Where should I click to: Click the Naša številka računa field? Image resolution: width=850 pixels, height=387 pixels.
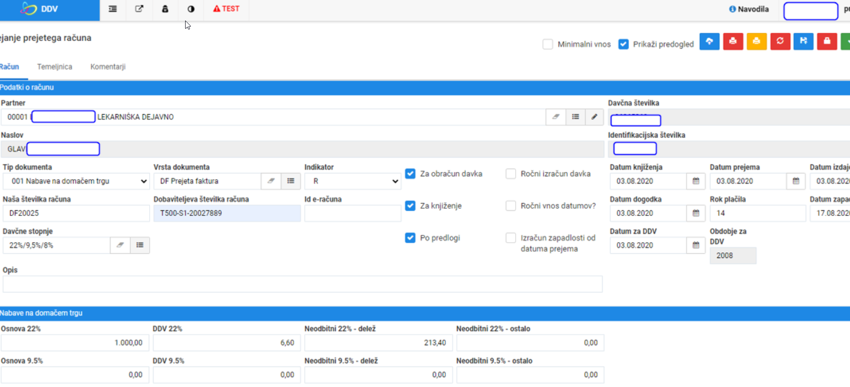76,213
